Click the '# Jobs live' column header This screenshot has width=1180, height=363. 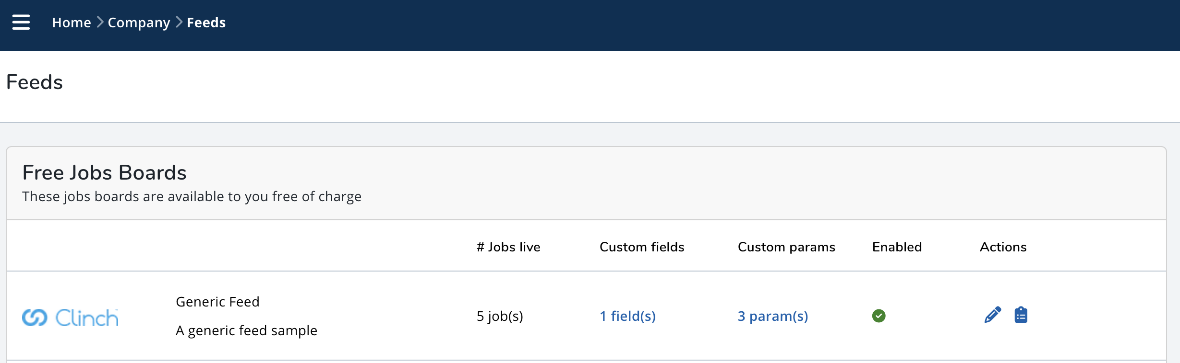508,247
